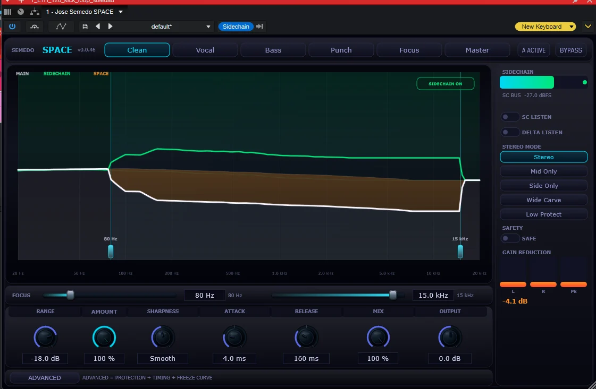Screen dimensions: 596x389
Task: Select Mid Only stereo mode
Action: pos(544,171)
